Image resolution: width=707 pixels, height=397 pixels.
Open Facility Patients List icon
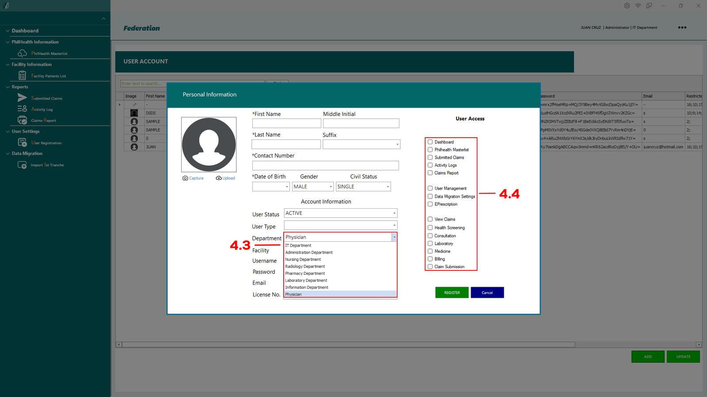click(22, 76)
